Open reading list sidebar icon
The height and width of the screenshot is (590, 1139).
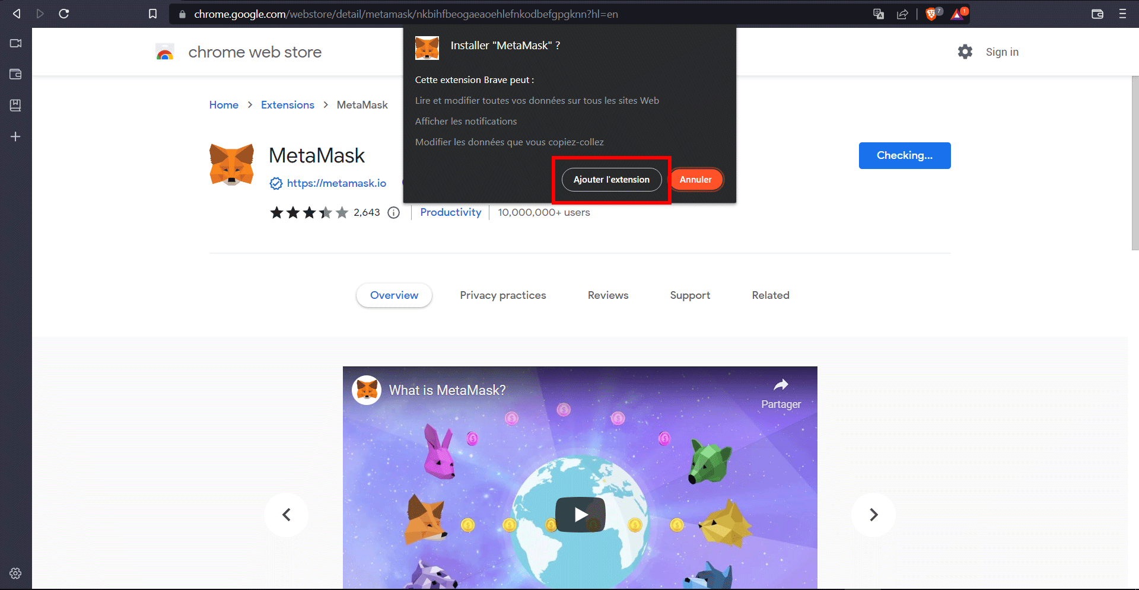pyautogui.click(x=16, y=105)
